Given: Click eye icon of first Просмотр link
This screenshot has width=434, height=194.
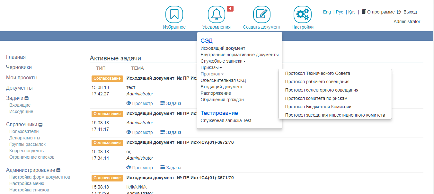Looking at the screenshot, I should [129, 103].
